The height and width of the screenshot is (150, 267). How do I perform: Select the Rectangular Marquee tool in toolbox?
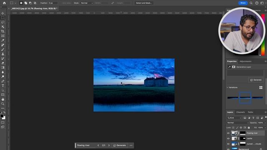3,17
